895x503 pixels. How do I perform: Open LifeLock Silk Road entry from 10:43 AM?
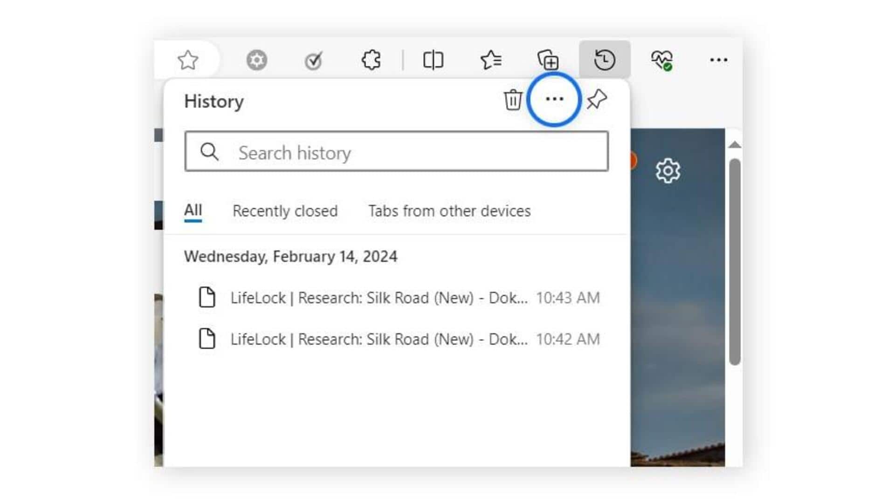coord(379,298)
